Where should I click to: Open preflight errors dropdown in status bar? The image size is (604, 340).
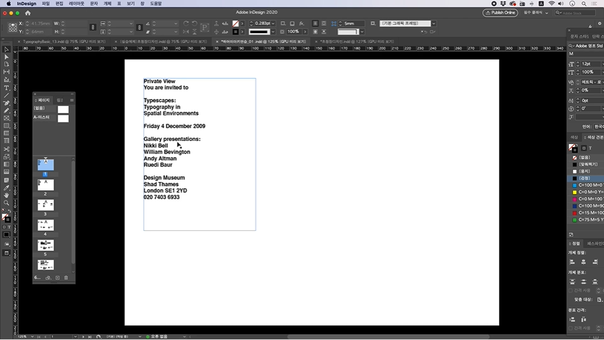[x=184, y=337]
